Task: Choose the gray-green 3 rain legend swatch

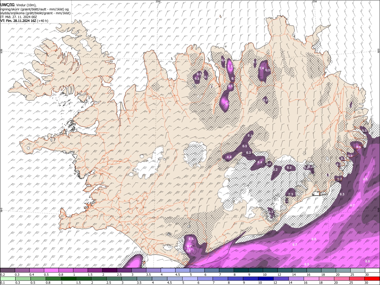Action: point(129,278)
